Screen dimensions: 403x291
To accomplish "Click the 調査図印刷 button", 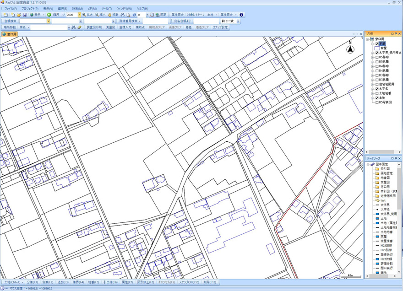I will point(94,27).
